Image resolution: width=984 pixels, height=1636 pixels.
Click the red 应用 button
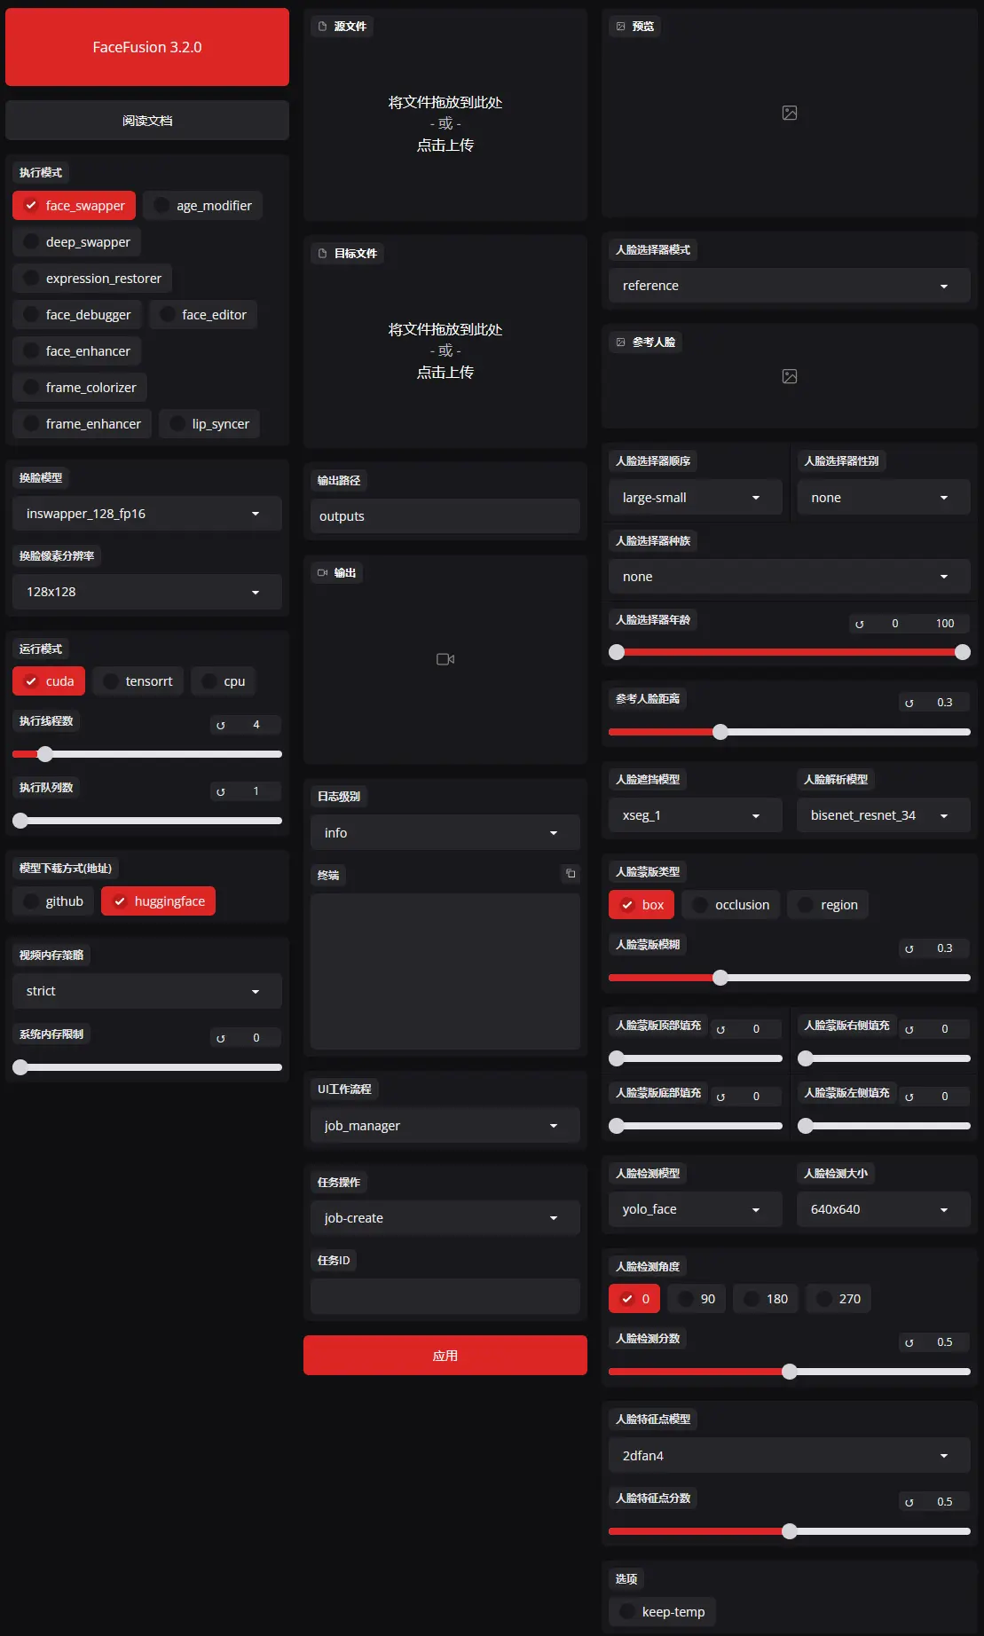tap(445, 1356)
